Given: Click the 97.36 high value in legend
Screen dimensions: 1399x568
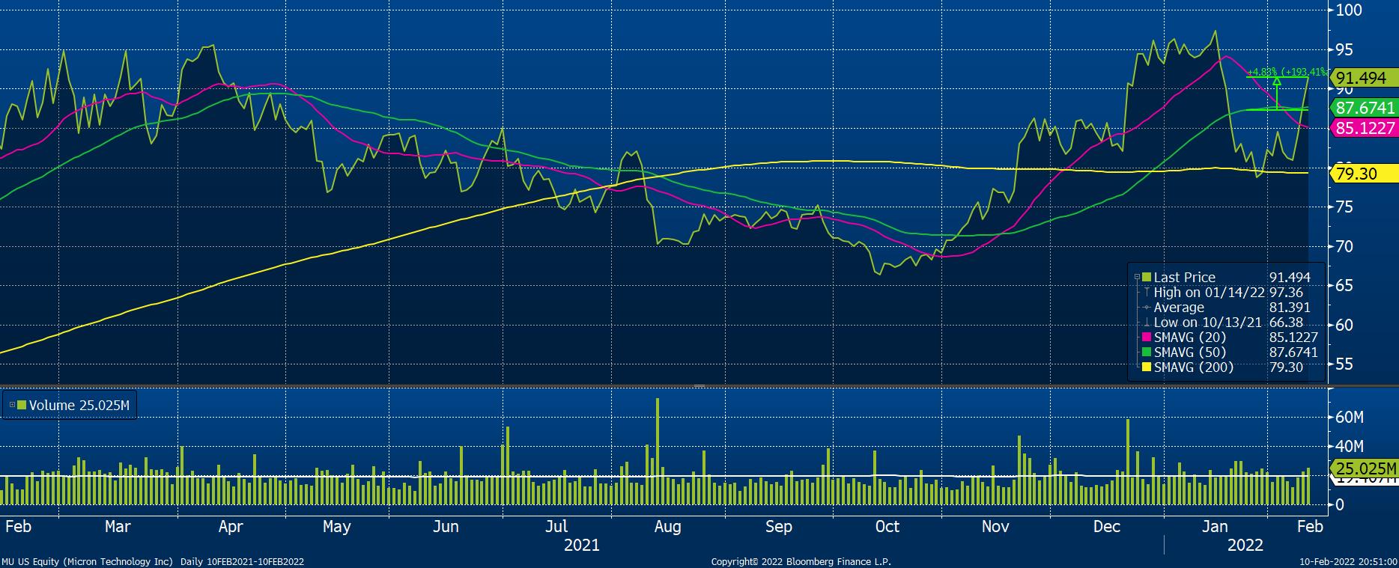Looking at the screenshot, I should 1286,293.
